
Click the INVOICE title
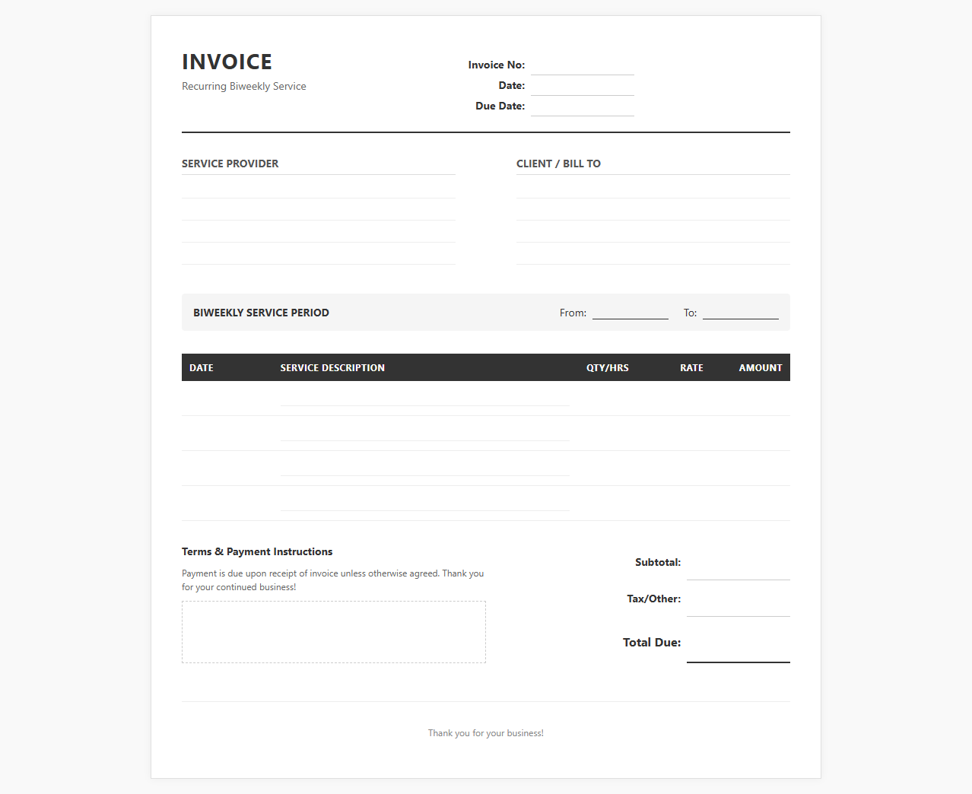click(227, 62)
